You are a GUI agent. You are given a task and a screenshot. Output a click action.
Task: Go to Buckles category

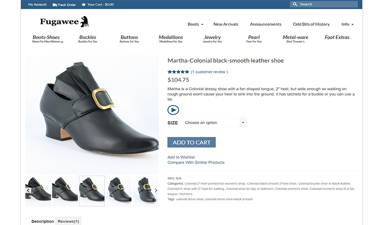point(87,38)
